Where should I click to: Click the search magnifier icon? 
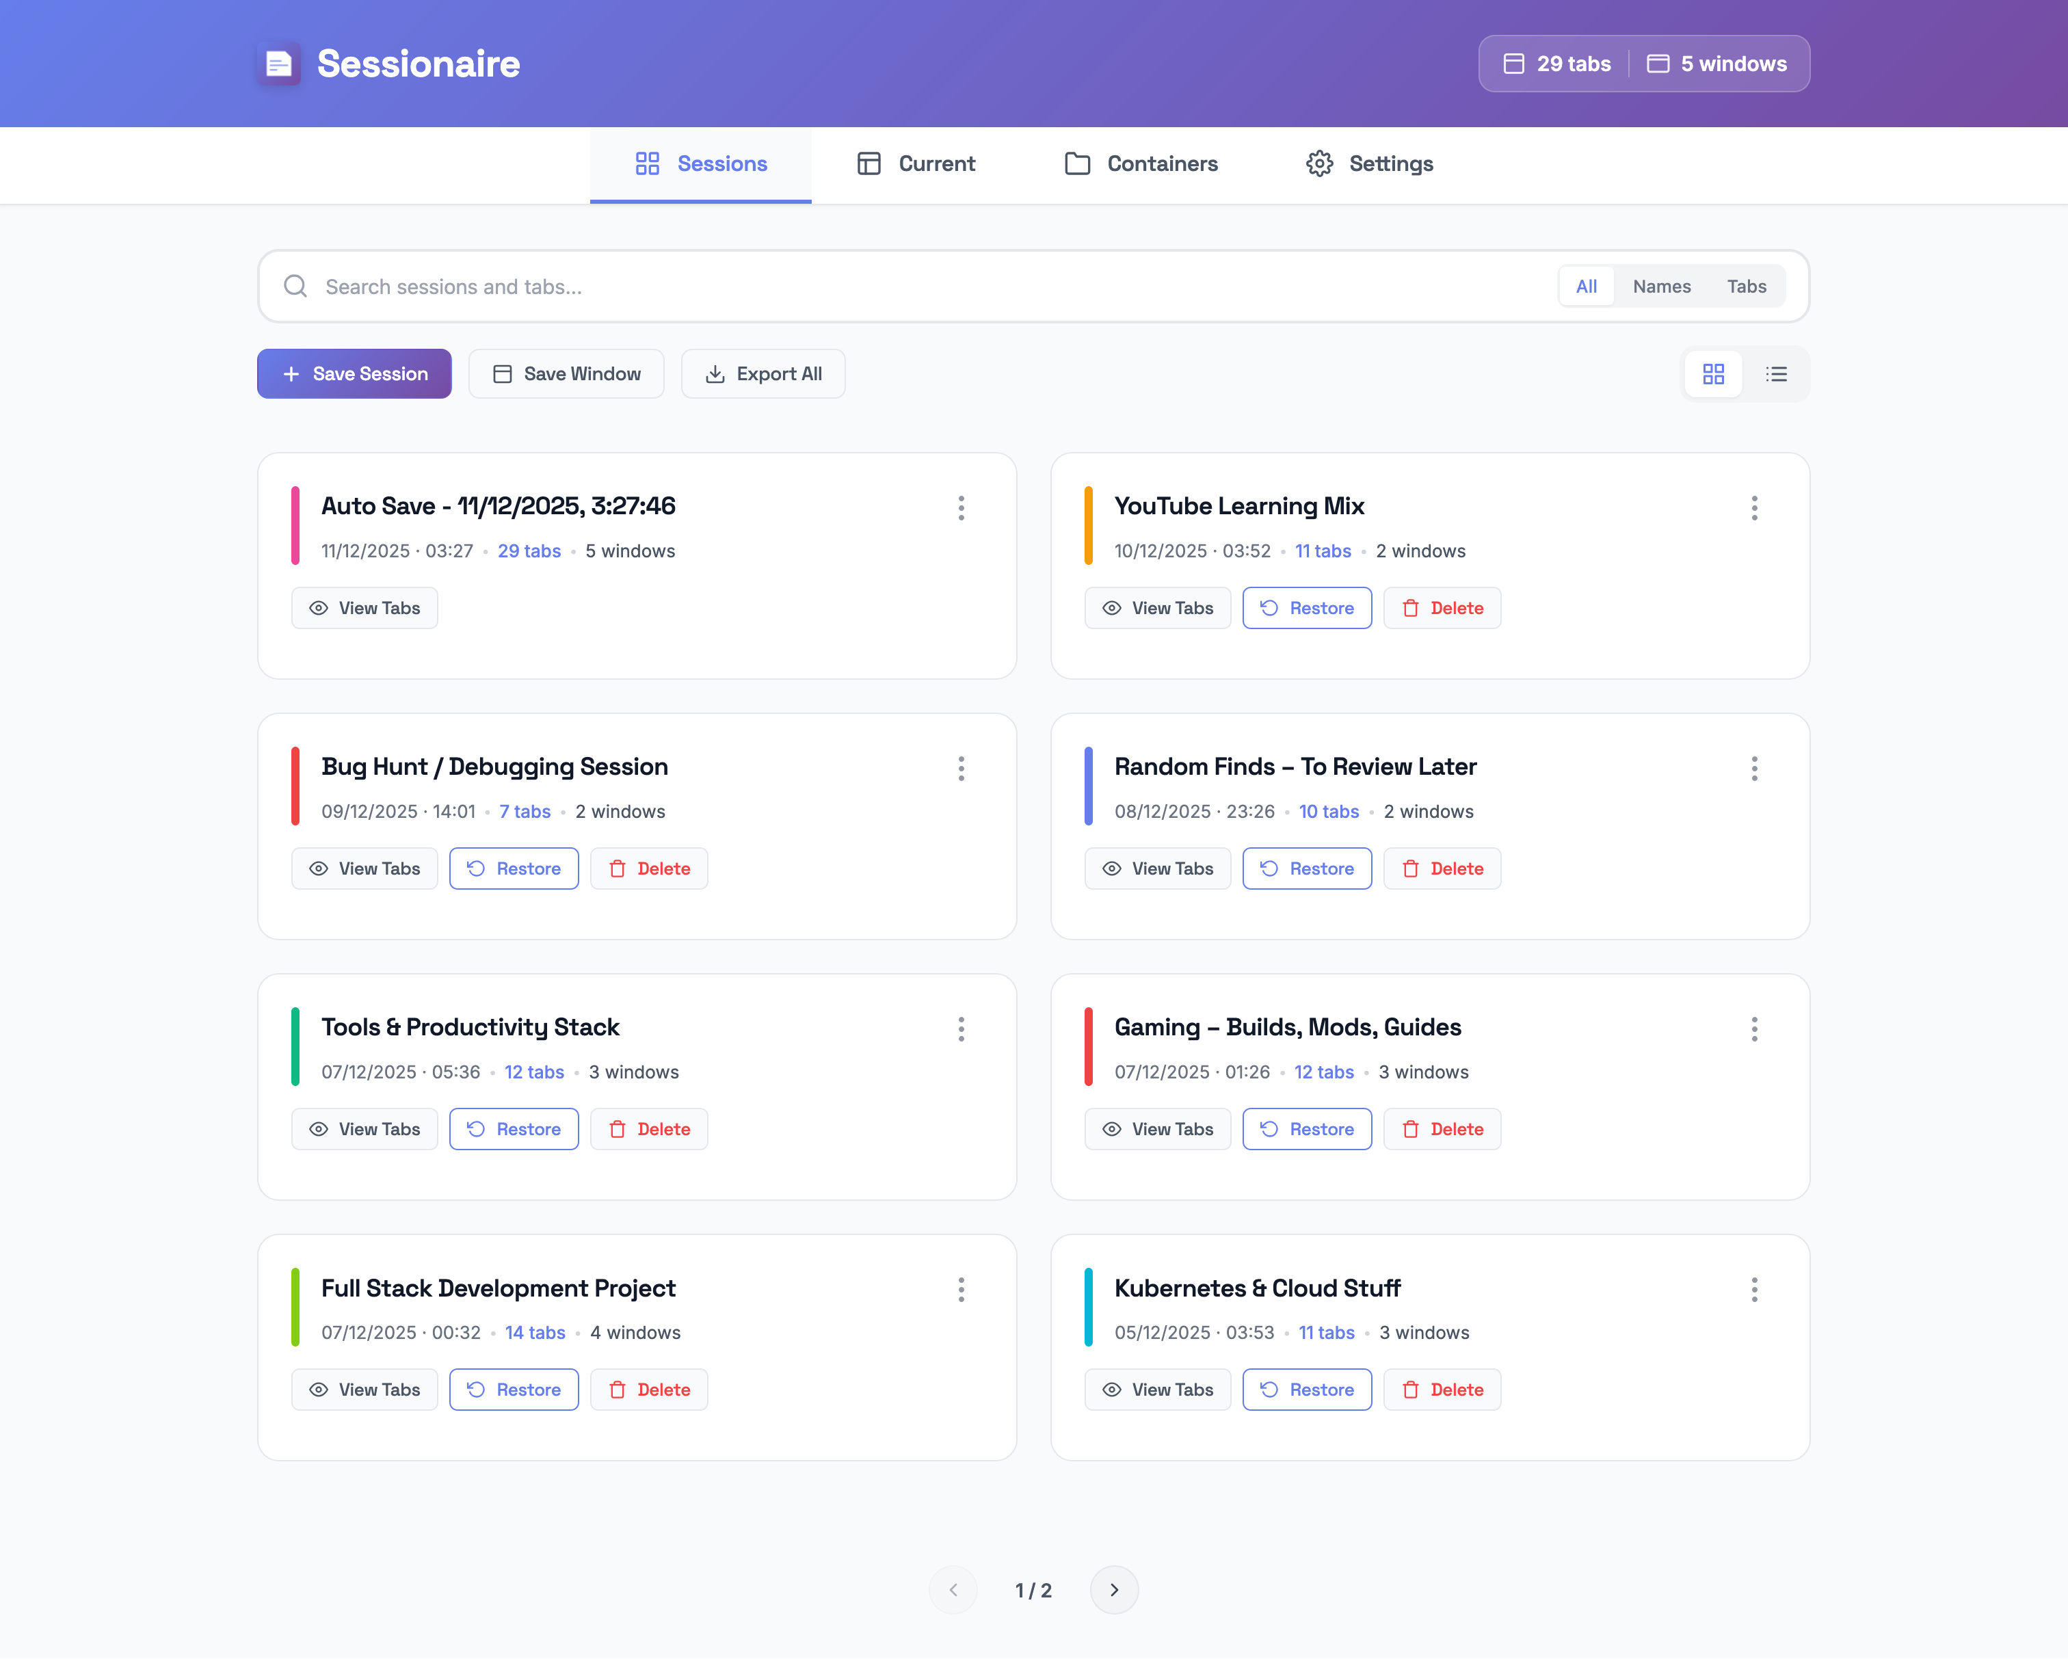295,286
